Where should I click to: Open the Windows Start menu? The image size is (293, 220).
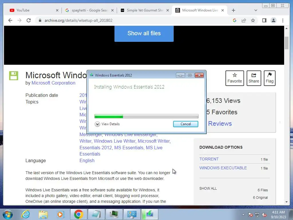tap(8, 214)
